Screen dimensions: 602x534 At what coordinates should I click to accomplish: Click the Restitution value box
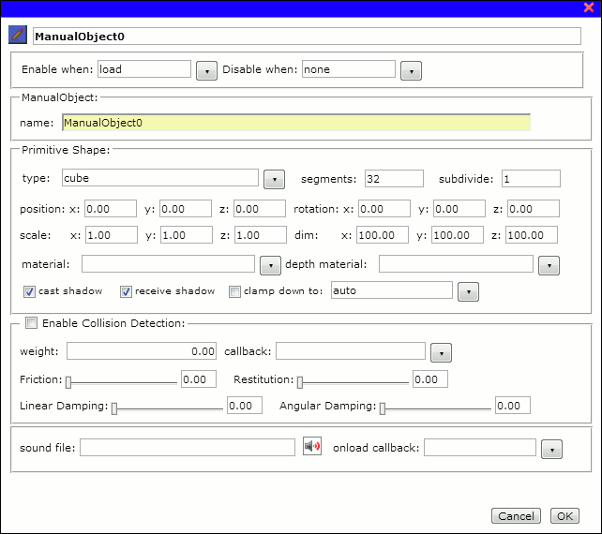pyautogui.click(x=430, y=379)
